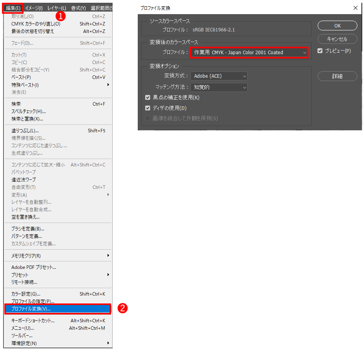Close the プロファイル変換 dialog with X

tap(355, 8)
